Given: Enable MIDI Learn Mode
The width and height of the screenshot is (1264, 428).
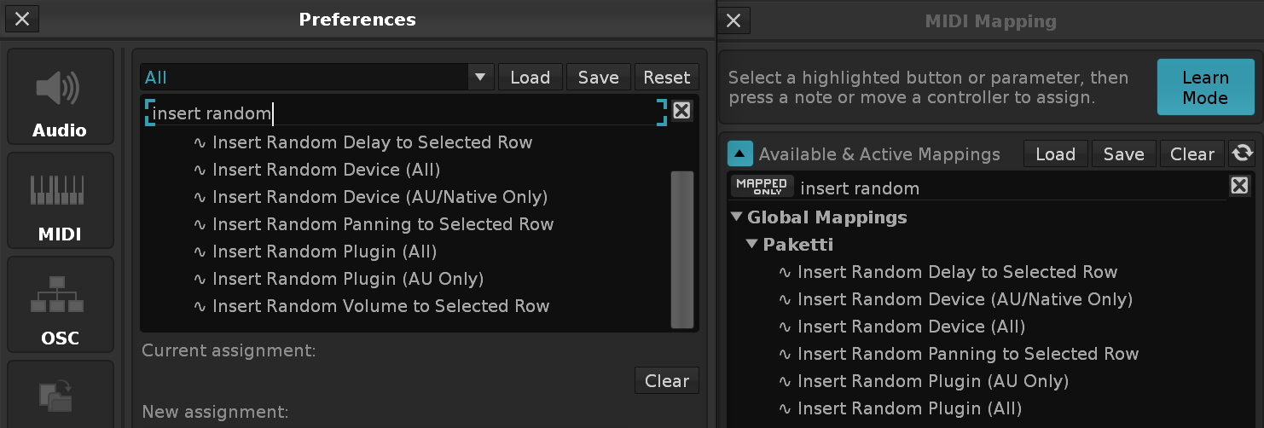Looking at the screenshot, I should coord(1204,87).
